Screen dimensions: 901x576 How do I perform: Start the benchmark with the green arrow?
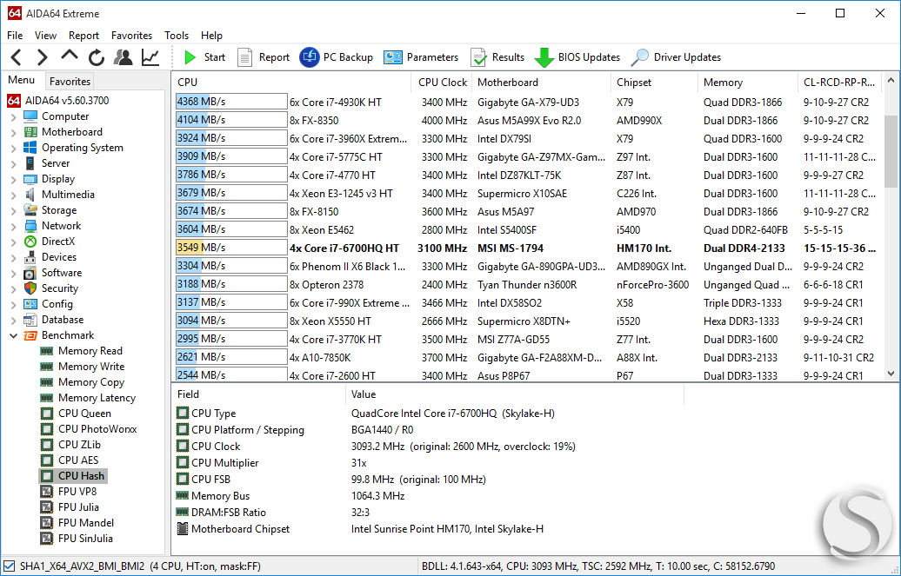204,57
